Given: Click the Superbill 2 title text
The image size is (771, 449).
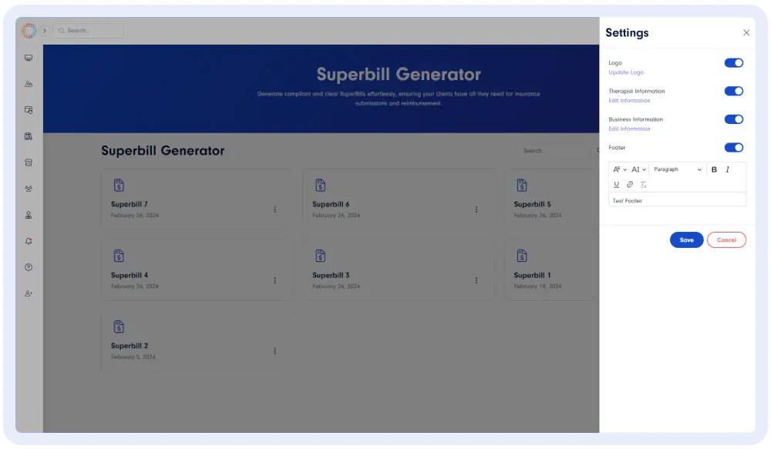Looking at the screenshot, I should tap(130, 346).
